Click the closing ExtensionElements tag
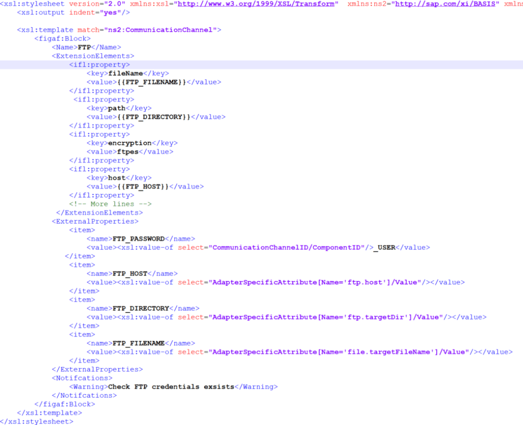523x425 pixels. pos(100,213)
